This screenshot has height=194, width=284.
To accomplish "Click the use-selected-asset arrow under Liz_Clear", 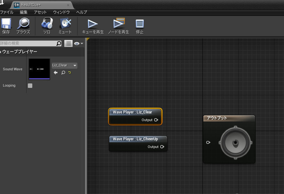I will pos(56,73).
